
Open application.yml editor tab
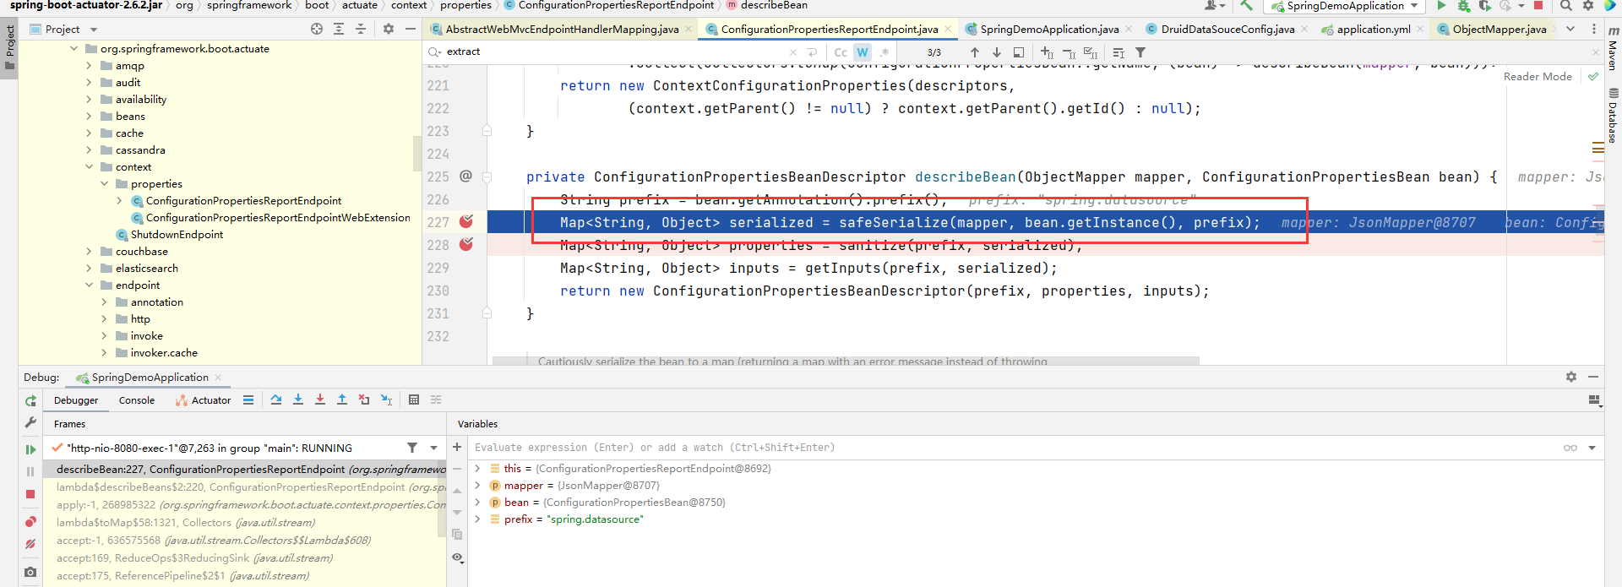tap(1373, 29)
